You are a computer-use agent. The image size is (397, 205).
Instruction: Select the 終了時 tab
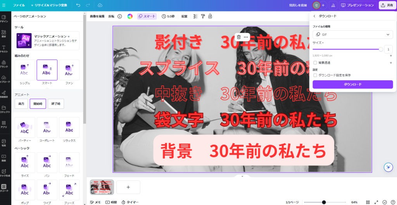pos(56,104)
